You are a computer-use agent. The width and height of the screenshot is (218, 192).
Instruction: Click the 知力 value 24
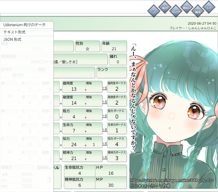(74, 145)
